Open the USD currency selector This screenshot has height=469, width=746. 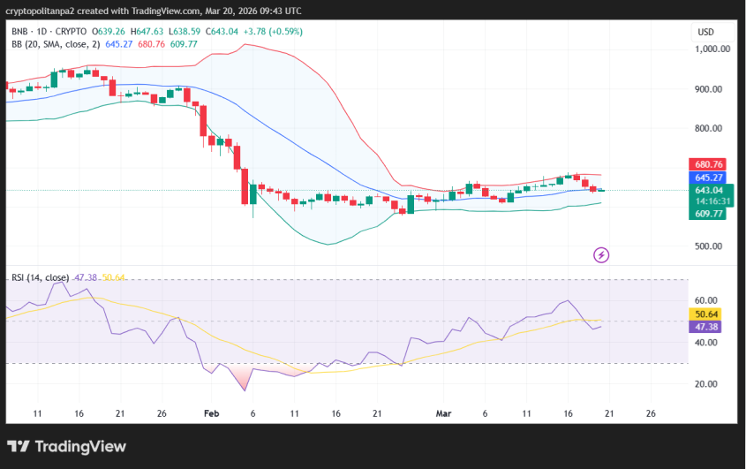[705, 32]
